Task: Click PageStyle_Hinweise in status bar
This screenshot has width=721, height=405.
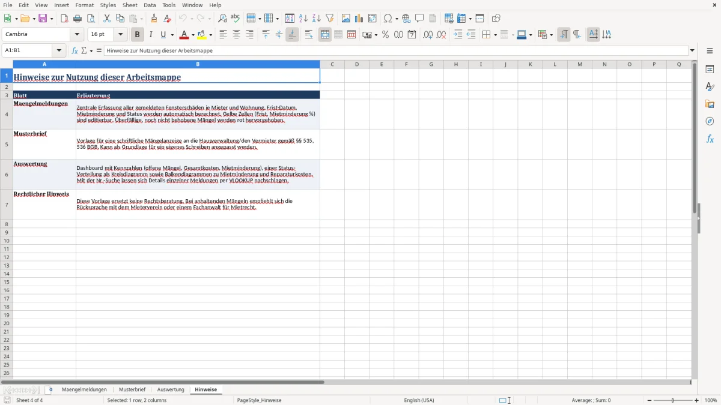Action: [259, 400]
